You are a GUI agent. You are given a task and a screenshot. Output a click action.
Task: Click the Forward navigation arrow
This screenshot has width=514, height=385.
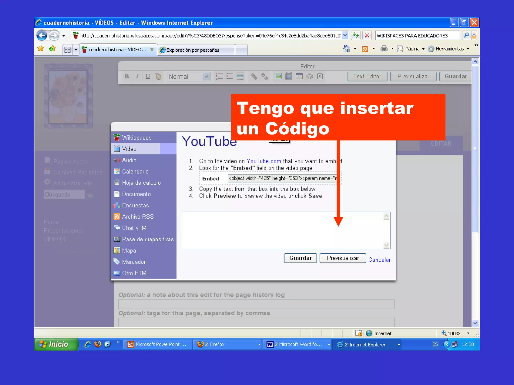[54, 36]
